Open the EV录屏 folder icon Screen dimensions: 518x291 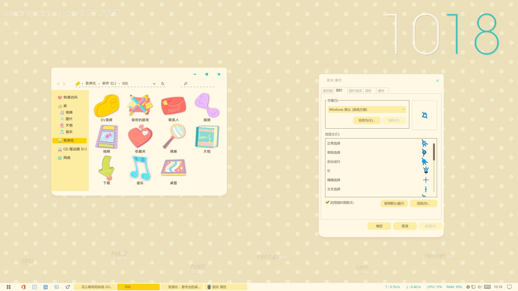(x=107, y=106)
